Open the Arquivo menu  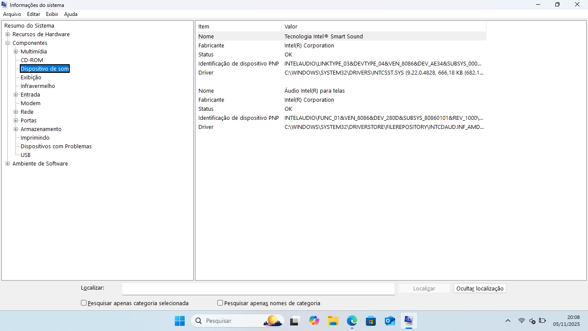pos(12,14)
